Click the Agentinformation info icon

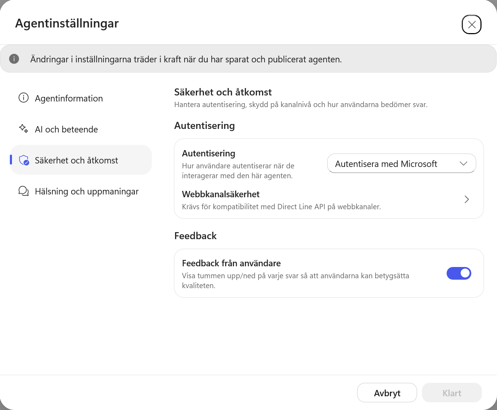click(24, 98)
